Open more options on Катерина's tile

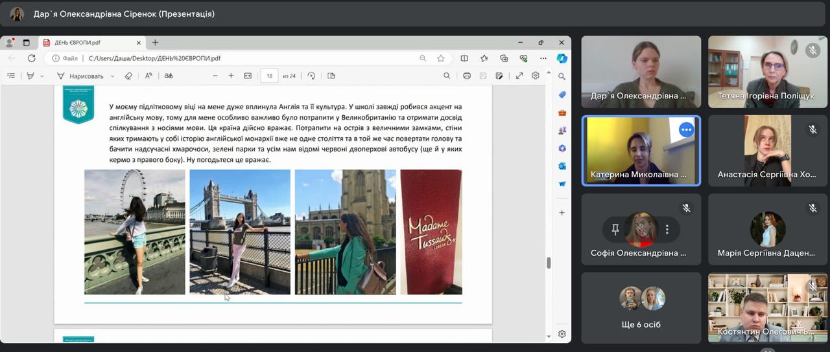pyautogui.click(x=686, y=129)
